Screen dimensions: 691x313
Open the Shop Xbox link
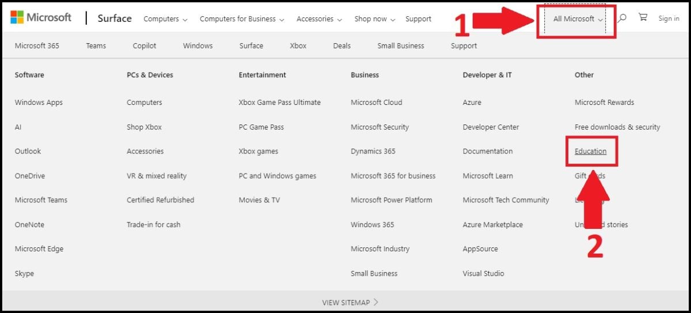coord(144,127)
